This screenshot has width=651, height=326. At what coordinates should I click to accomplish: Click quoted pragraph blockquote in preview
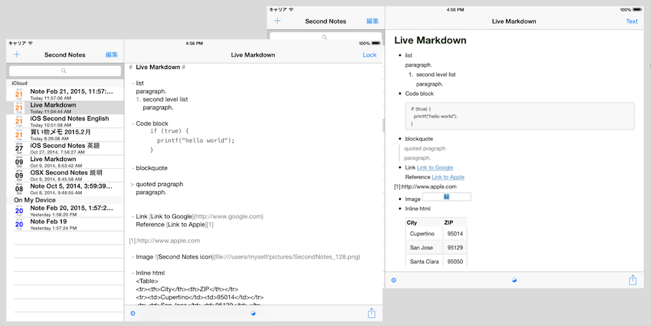pos(425,148)
